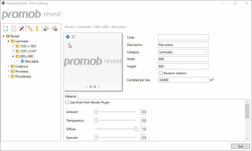
Task: Select the Porcelana tree item
Action: (22, 71)
